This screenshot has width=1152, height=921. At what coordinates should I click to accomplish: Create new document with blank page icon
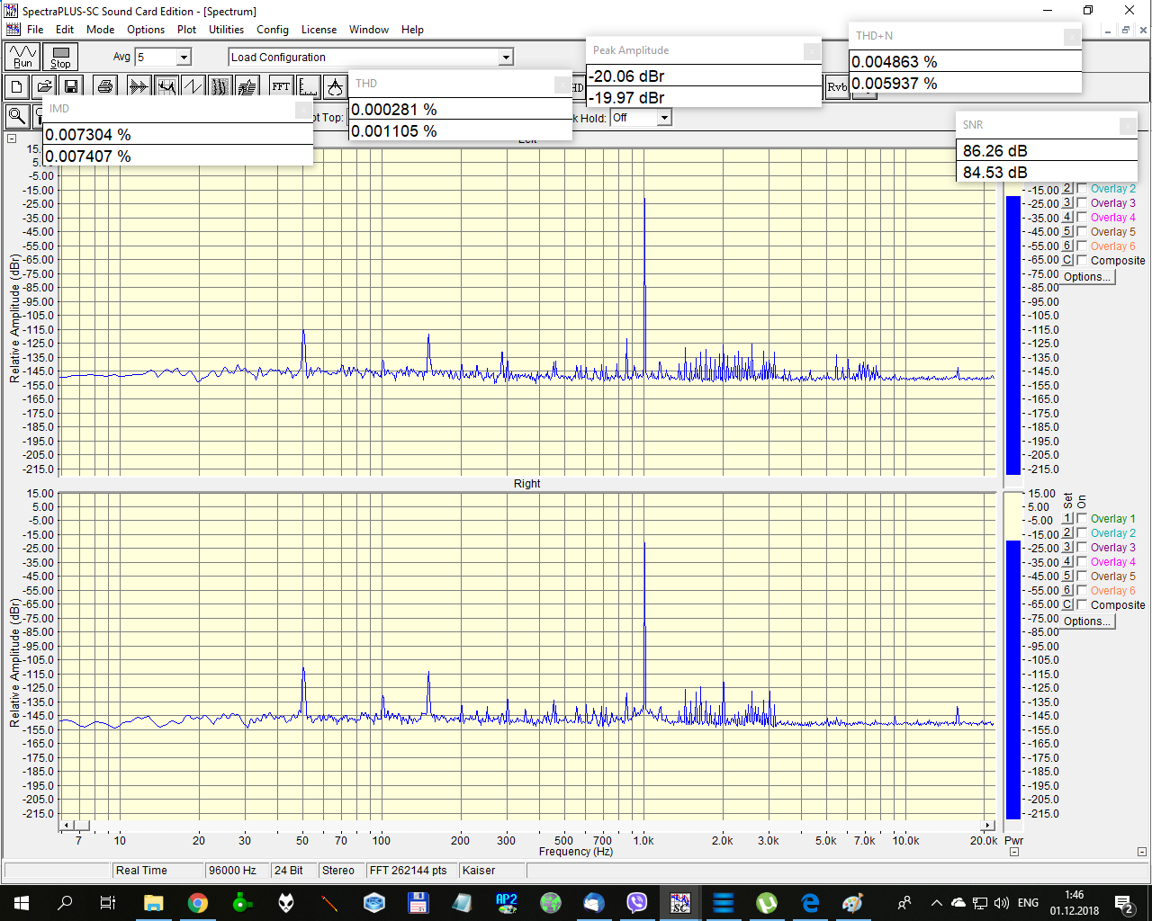(x=17, y=86)
